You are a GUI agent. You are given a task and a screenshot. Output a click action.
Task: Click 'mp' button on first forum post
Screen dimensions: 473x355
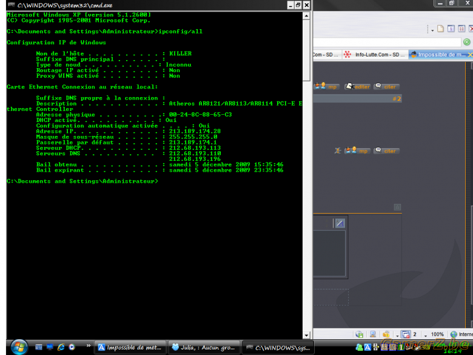(327, 87)
